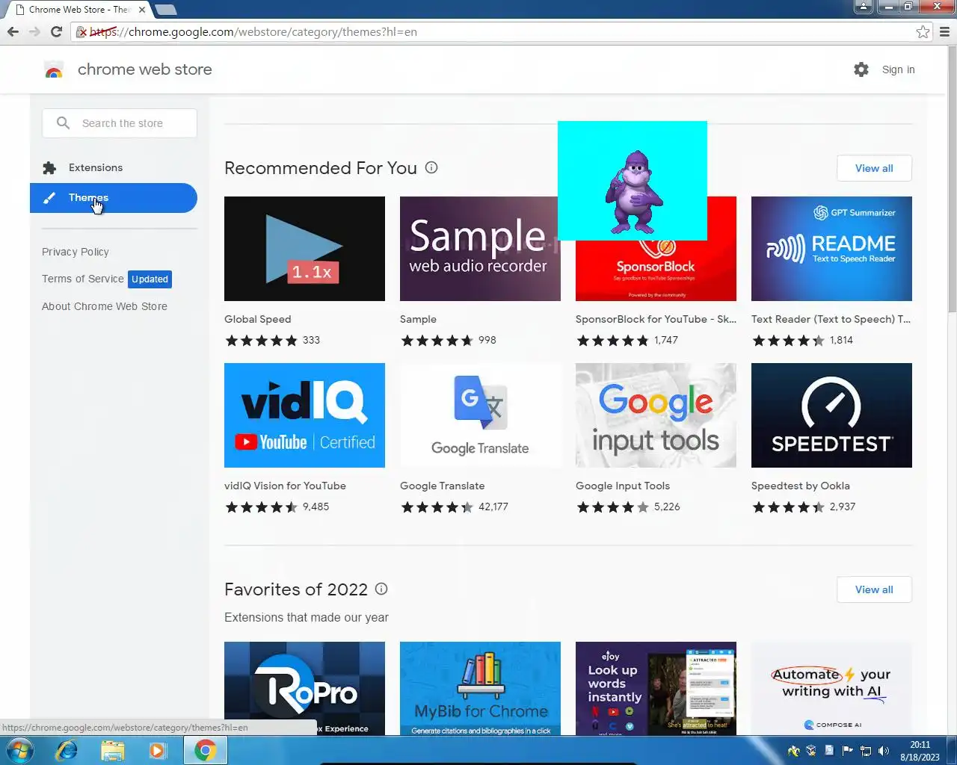View all Favorites of 2022 items

coord(874,589)
